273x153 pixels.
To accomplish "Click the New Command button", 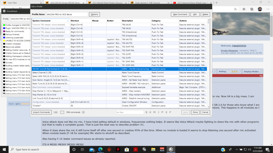I will (180, 14).
